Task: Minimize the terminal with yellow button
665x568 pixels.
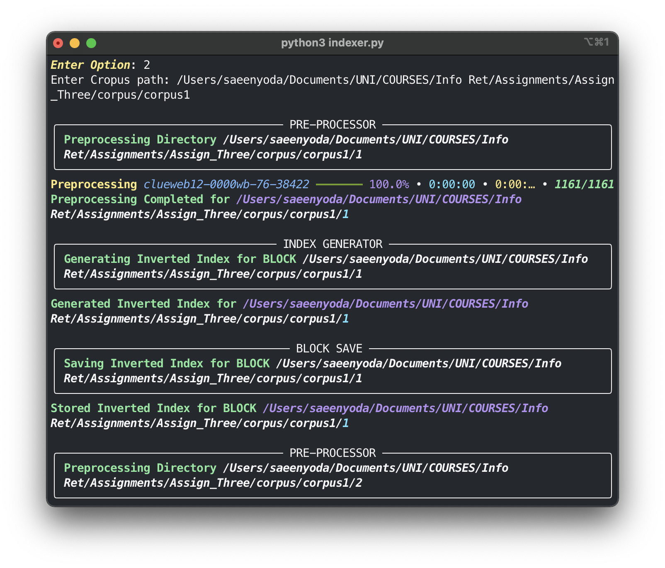Action: (x=75, y=43)
